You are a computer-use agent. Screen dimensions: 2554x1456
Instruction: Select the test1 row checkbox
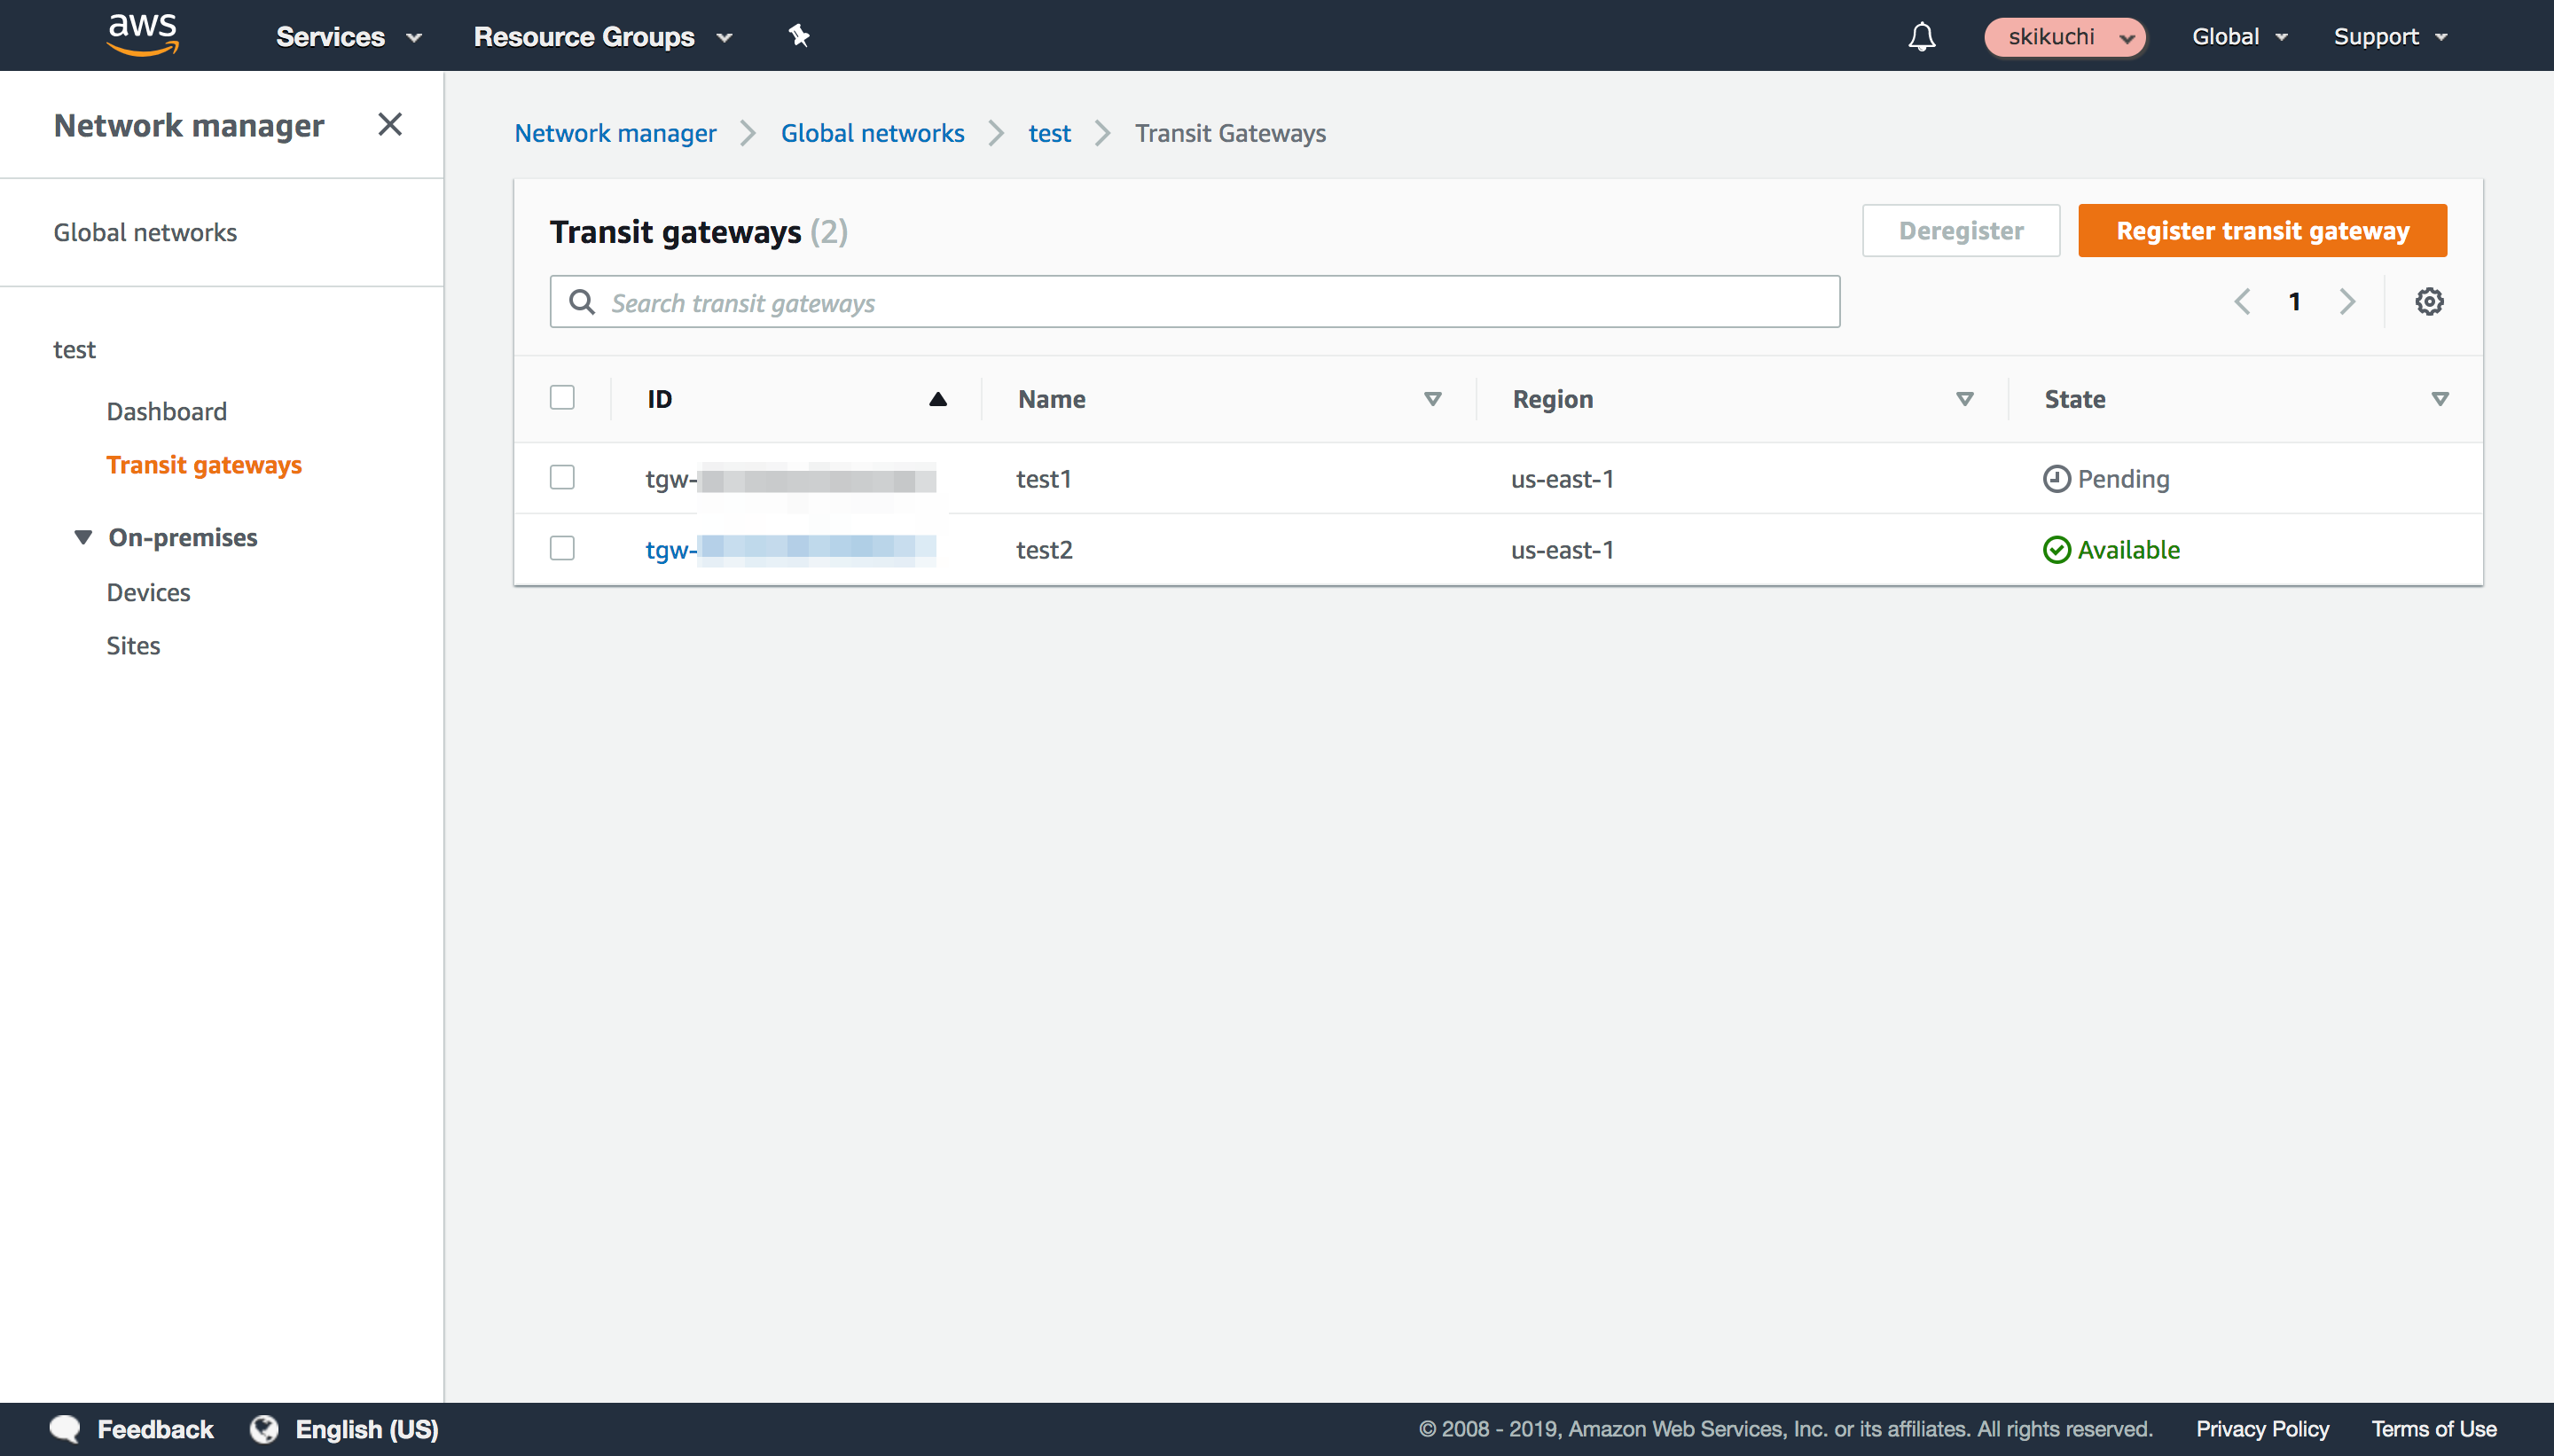click(x=562, y=478)
